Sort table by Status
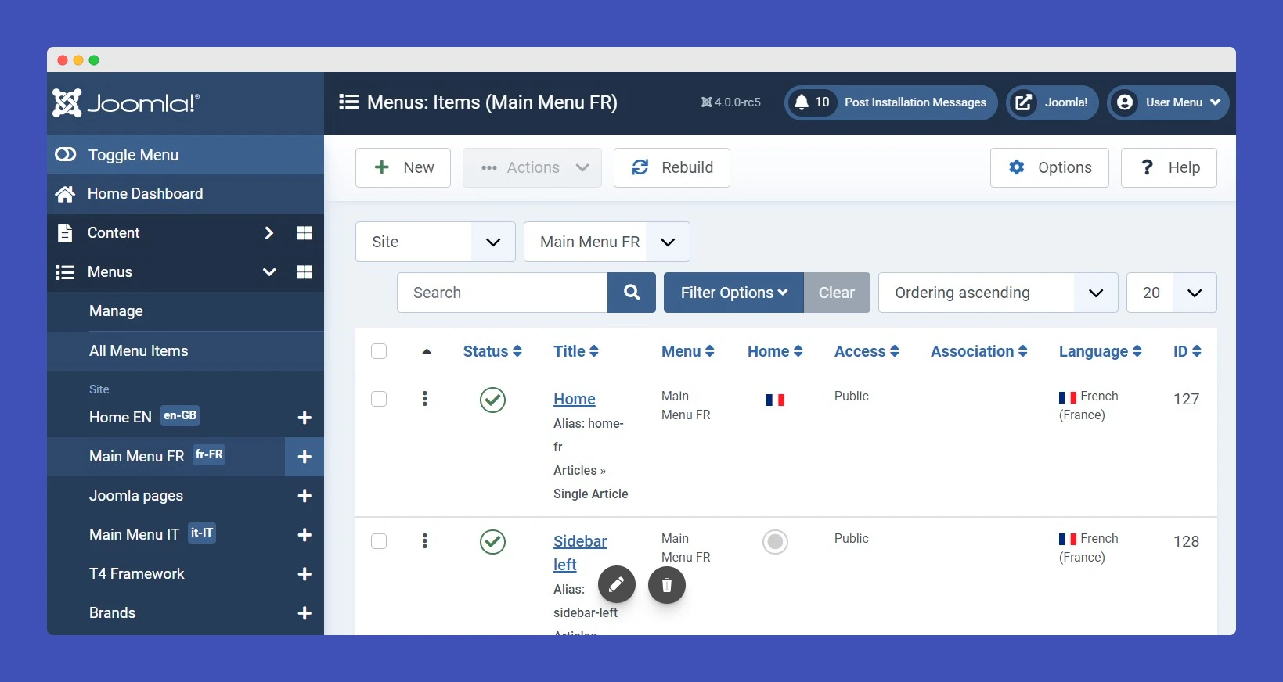1283x682 pixels. pos(492,351)
